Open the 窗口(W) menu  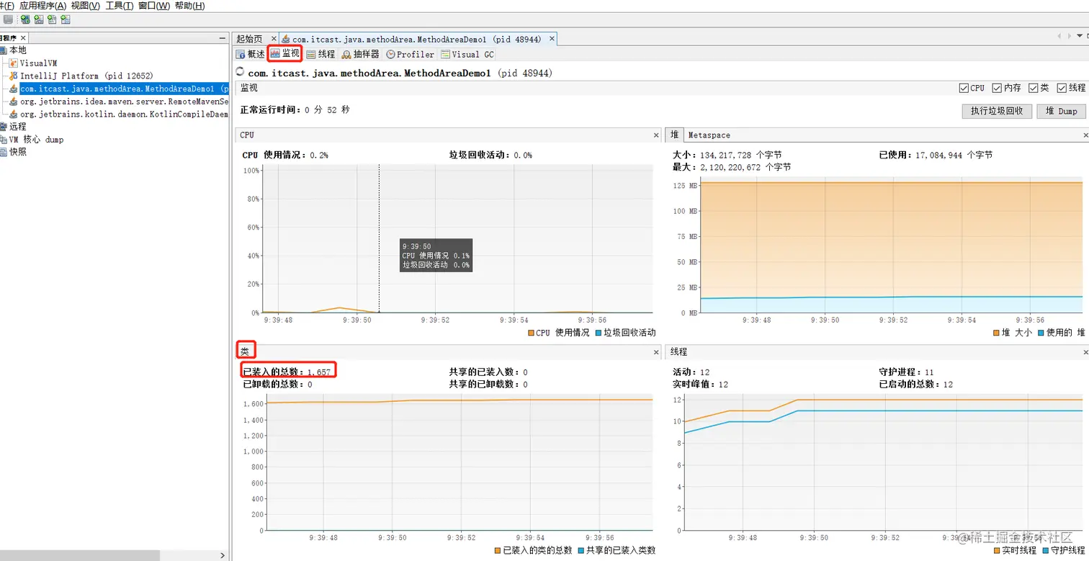point(154,6)
